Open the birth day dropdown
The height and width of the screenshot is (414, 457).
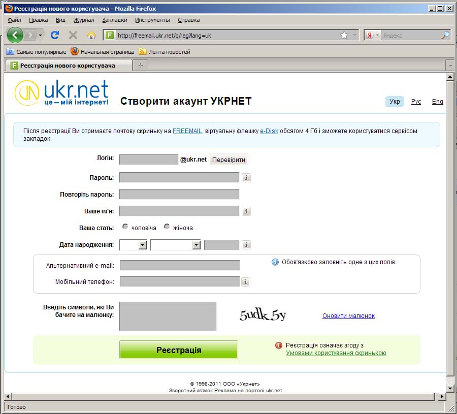coord(133,245)
